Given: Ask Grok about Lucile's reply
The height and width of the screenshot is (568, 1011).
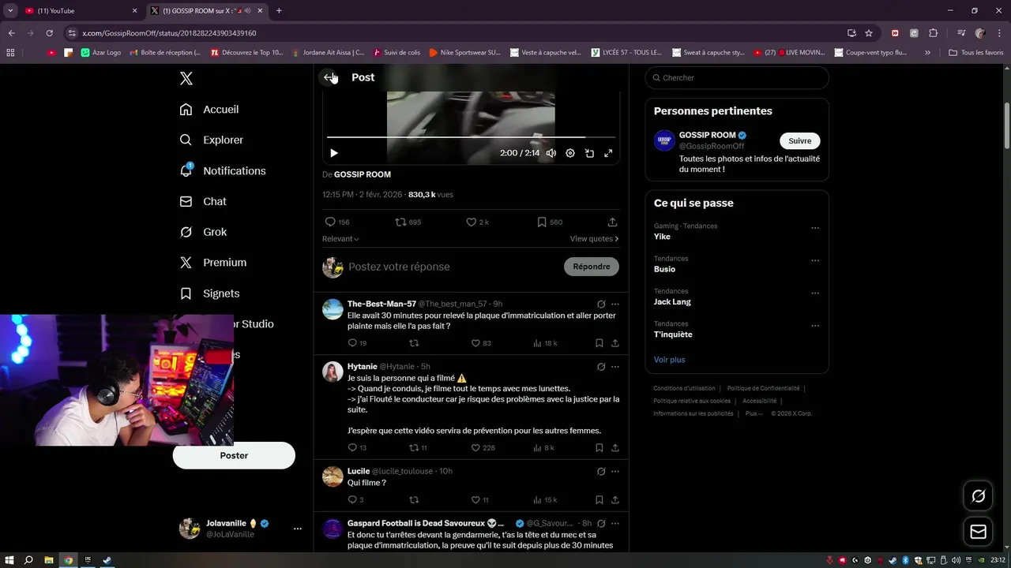Looking at the screenshot, I should pyautogui.click(x=601, y=471).
